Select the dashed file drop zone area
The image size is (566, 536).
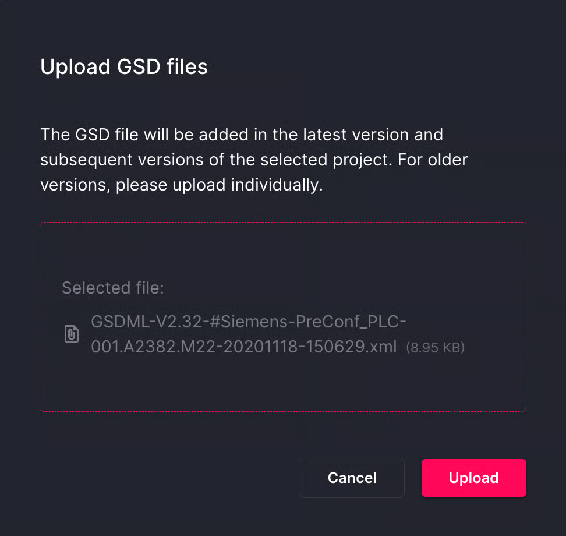pyautogui.click(x=282, y=251)
